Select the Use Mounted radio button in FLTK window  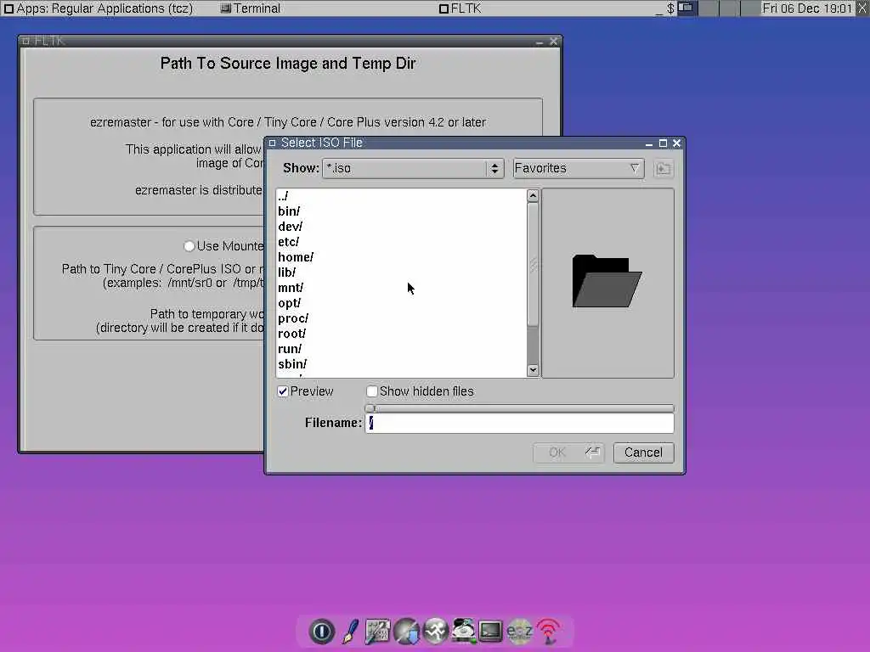189,245
